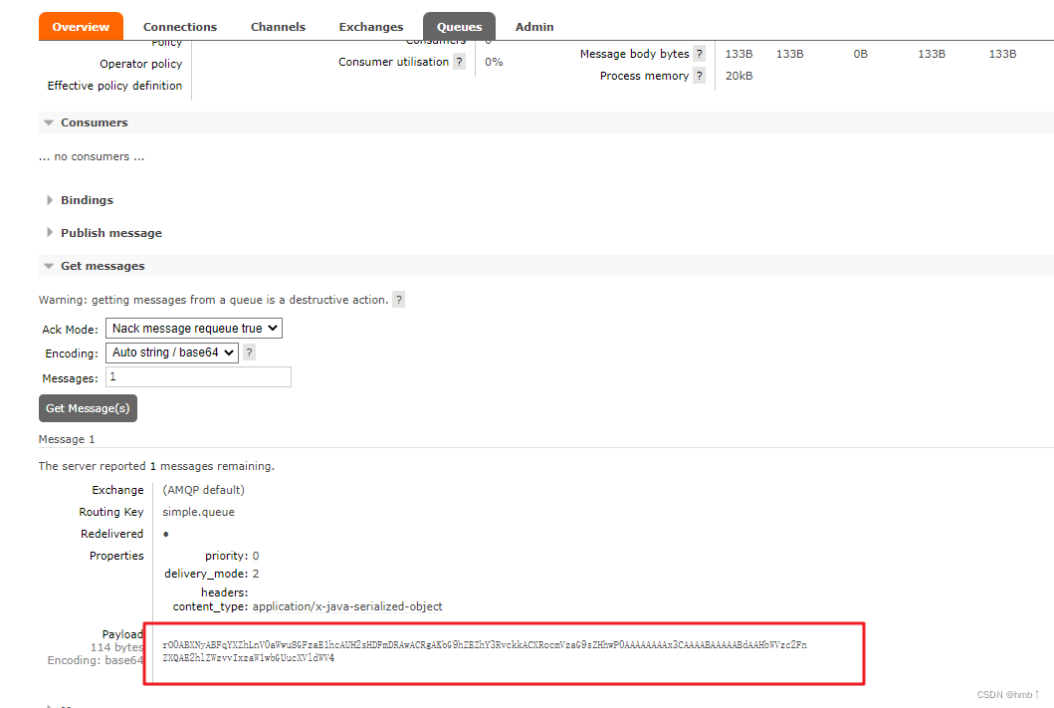Click the 0B message body bytes value
Image resolution: width=1054 pixels, height=708 pixels.
(860, 54)
